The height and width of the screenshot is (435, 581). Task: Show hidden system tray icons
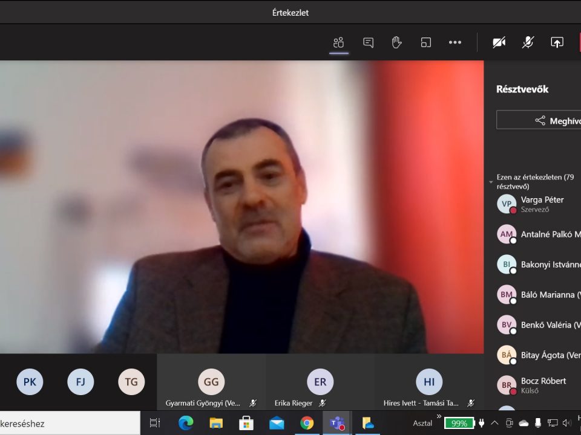click(494, 423)
